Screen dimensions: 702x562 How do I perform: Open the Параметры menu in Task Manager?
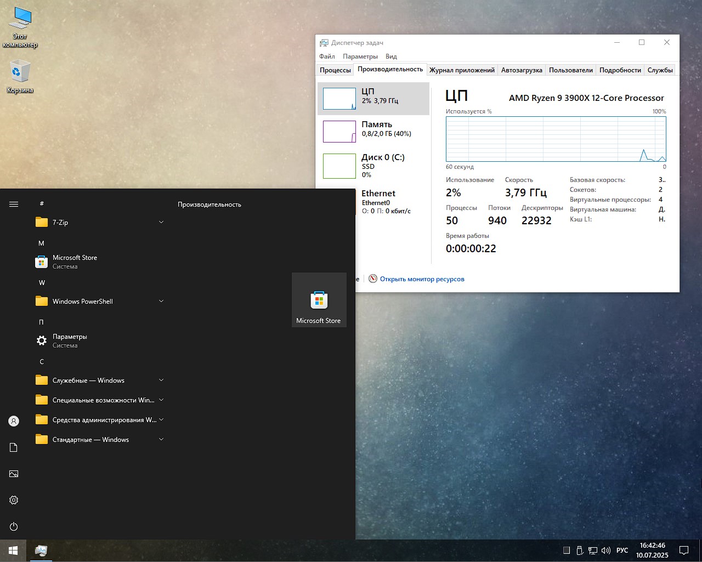click(360, 56)
